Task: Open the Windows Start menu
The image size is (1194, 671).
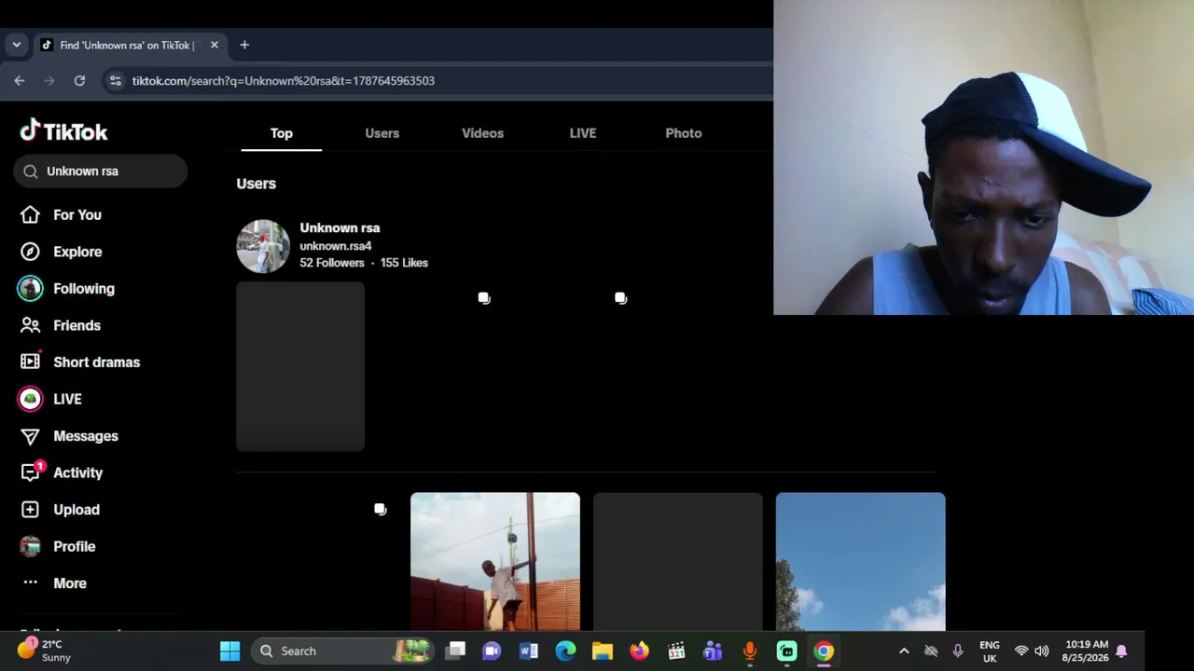Action: (229, 651)
